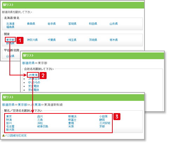Open 名古屋 station link
This screenshot has height=144, width=175.
pos(10,126)
